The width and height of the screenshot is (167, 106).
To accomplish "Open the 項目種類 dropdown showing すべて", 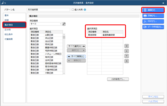I will click(x=46, y=24).
